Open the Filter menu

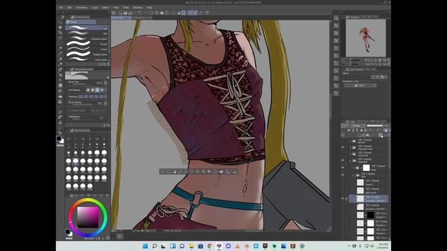(x=126, y=8)
